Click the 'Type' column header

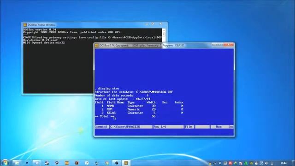coord(131,102)
